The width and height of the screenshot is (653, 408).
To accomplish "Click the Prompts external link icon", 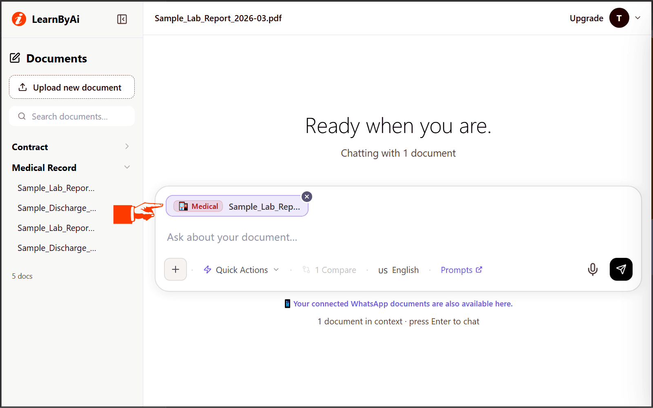I will [x=479, y=270].
